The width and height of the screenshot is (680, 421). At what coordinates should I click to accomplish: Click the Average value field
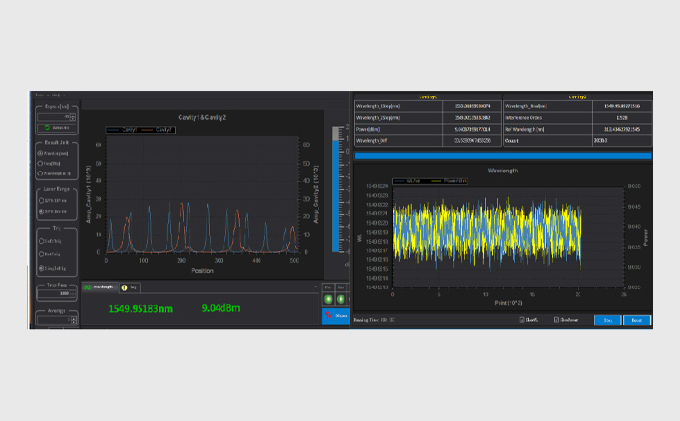55,320
